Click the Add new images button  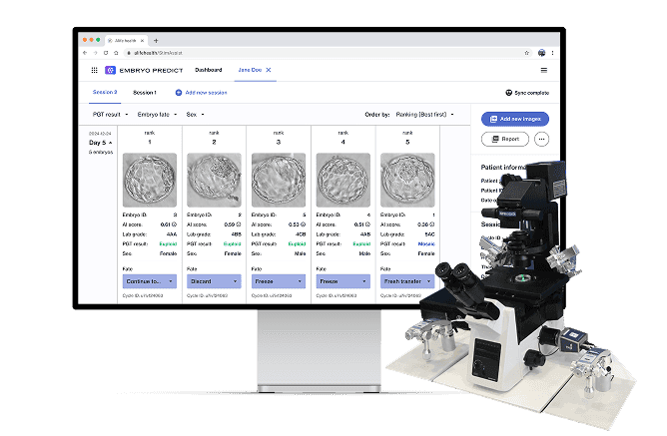pos(515,119)
